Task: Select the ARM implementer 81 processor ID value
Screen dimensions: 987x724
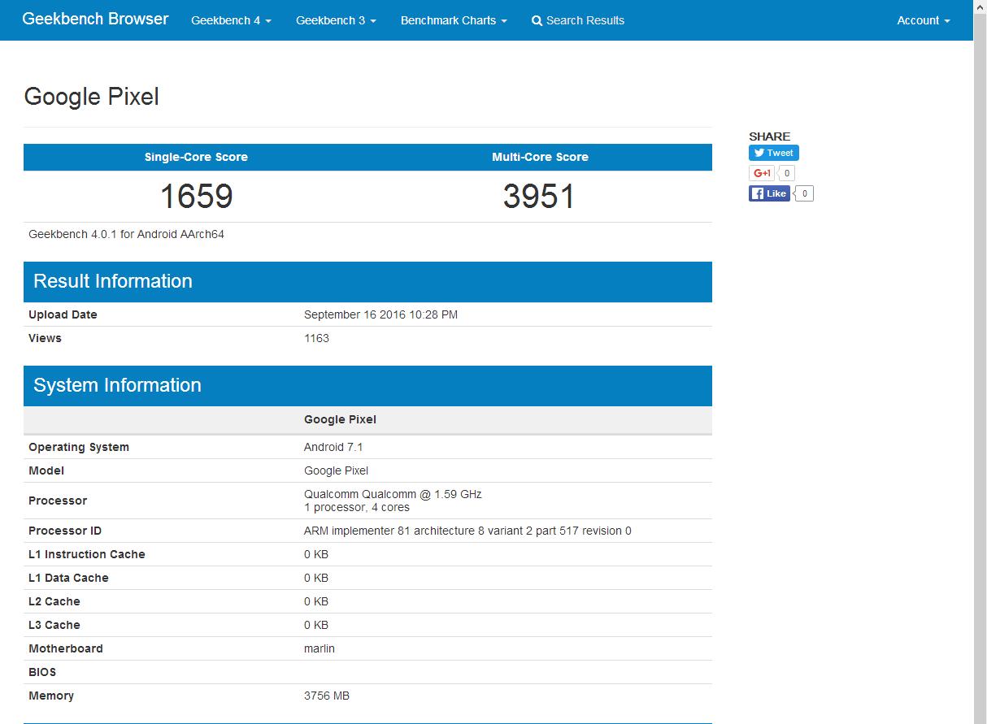Action: pyautogui.click(x=467, y=531)
